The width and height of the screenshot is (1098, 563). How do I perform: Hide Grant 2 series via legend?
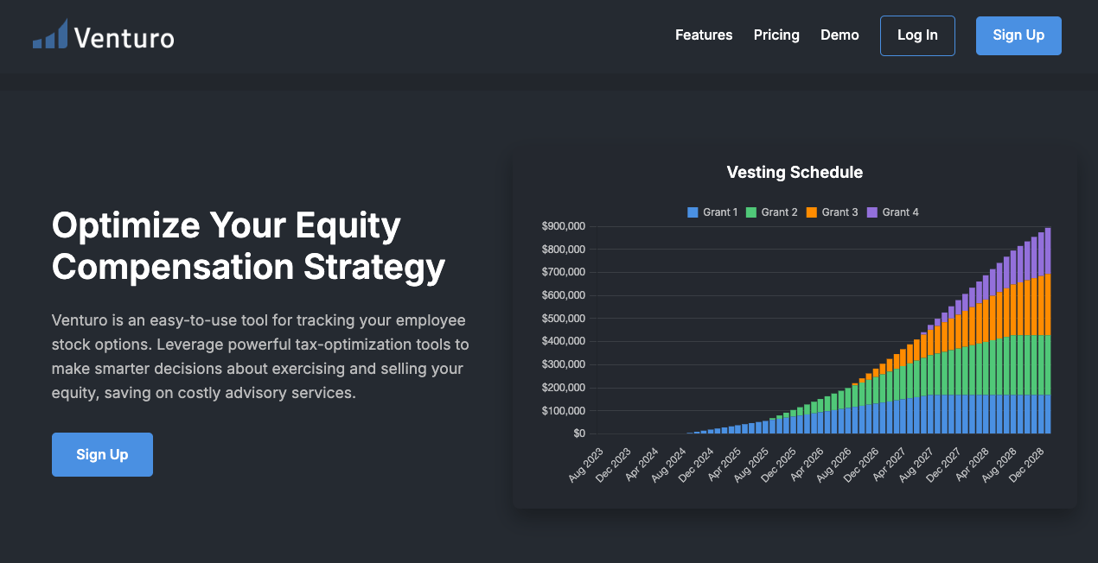771,212
